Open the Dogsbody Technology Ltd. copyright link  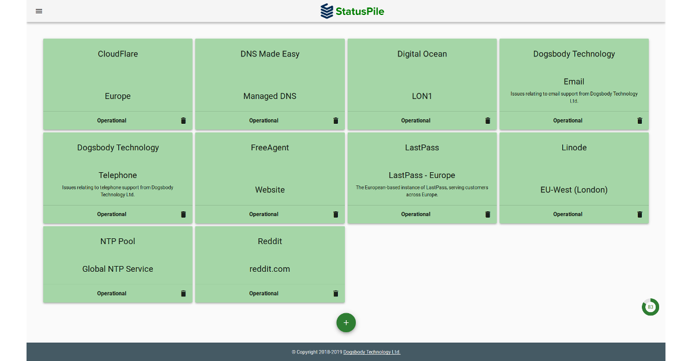371,352
